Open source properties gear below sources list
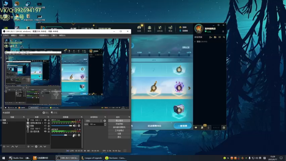Screen dimensions: 286x161 coord(36,147)
